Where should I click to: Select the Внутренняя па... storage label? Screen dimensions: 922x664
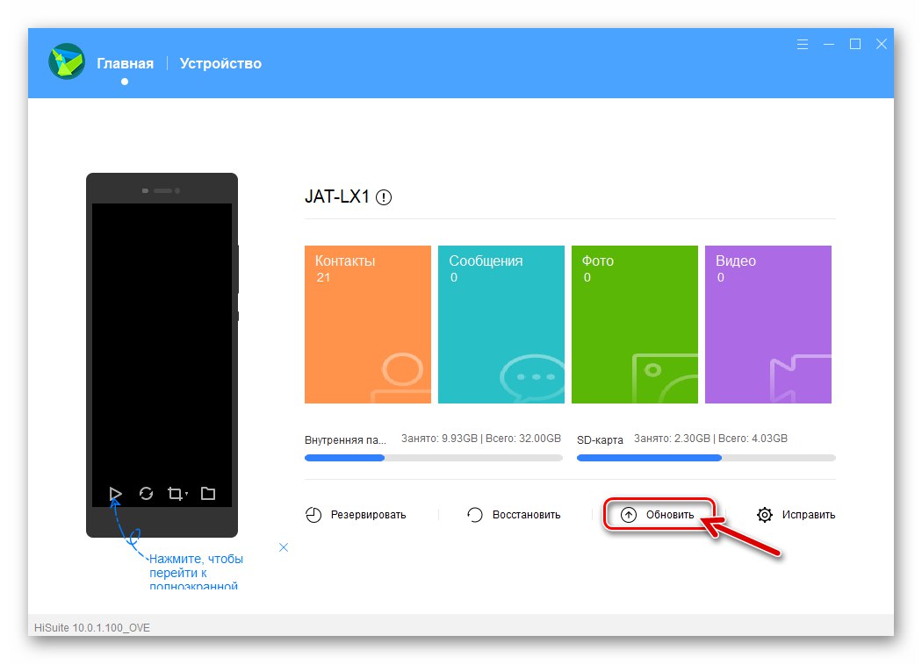pyautogui.click(x=345, y=439)
